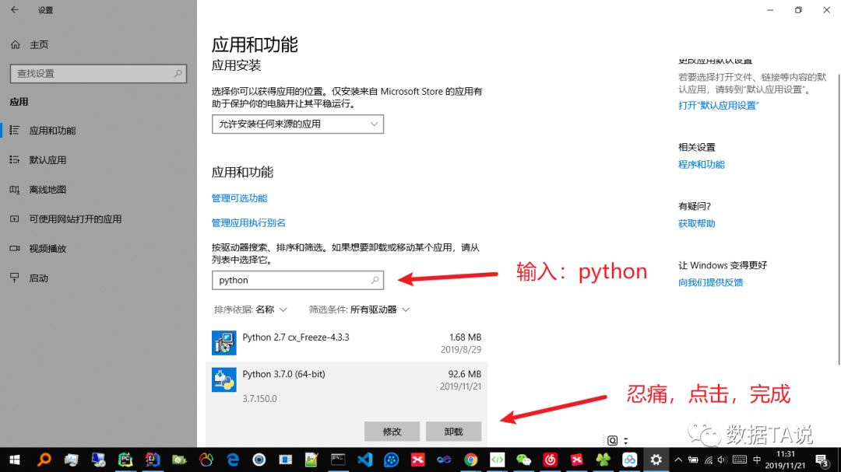The height and width of the screenshot is (472, 841).
Task: Open the 允许安装任何来源的应用 dropdown
Action: click(297, 124)
